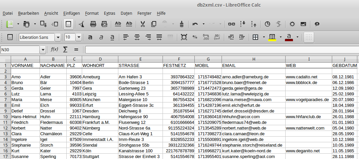Click the Cut scissors icon
Screen dimensions: 359x159
tap(142, 24)
